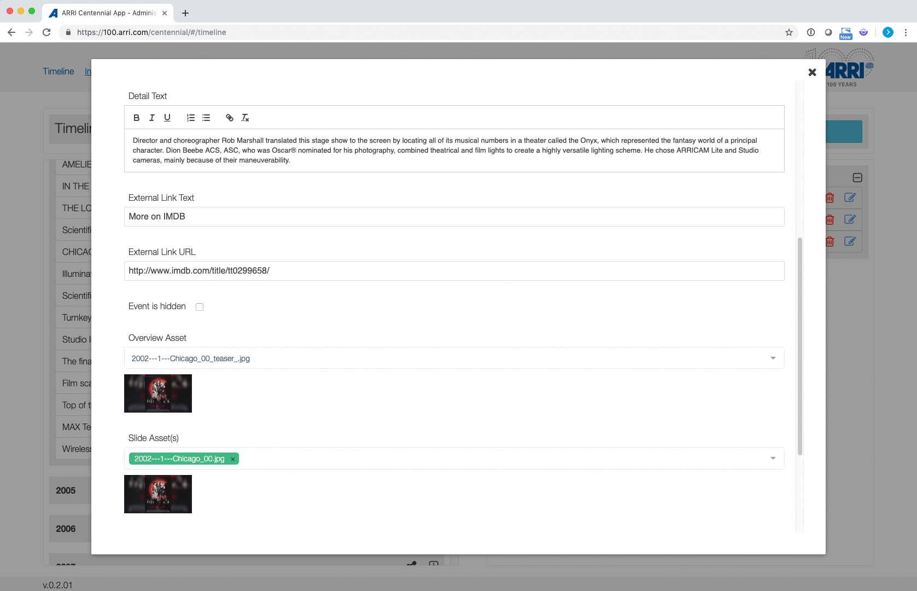
Task: Close the event edit dialog
Action: tap(812, 72)
